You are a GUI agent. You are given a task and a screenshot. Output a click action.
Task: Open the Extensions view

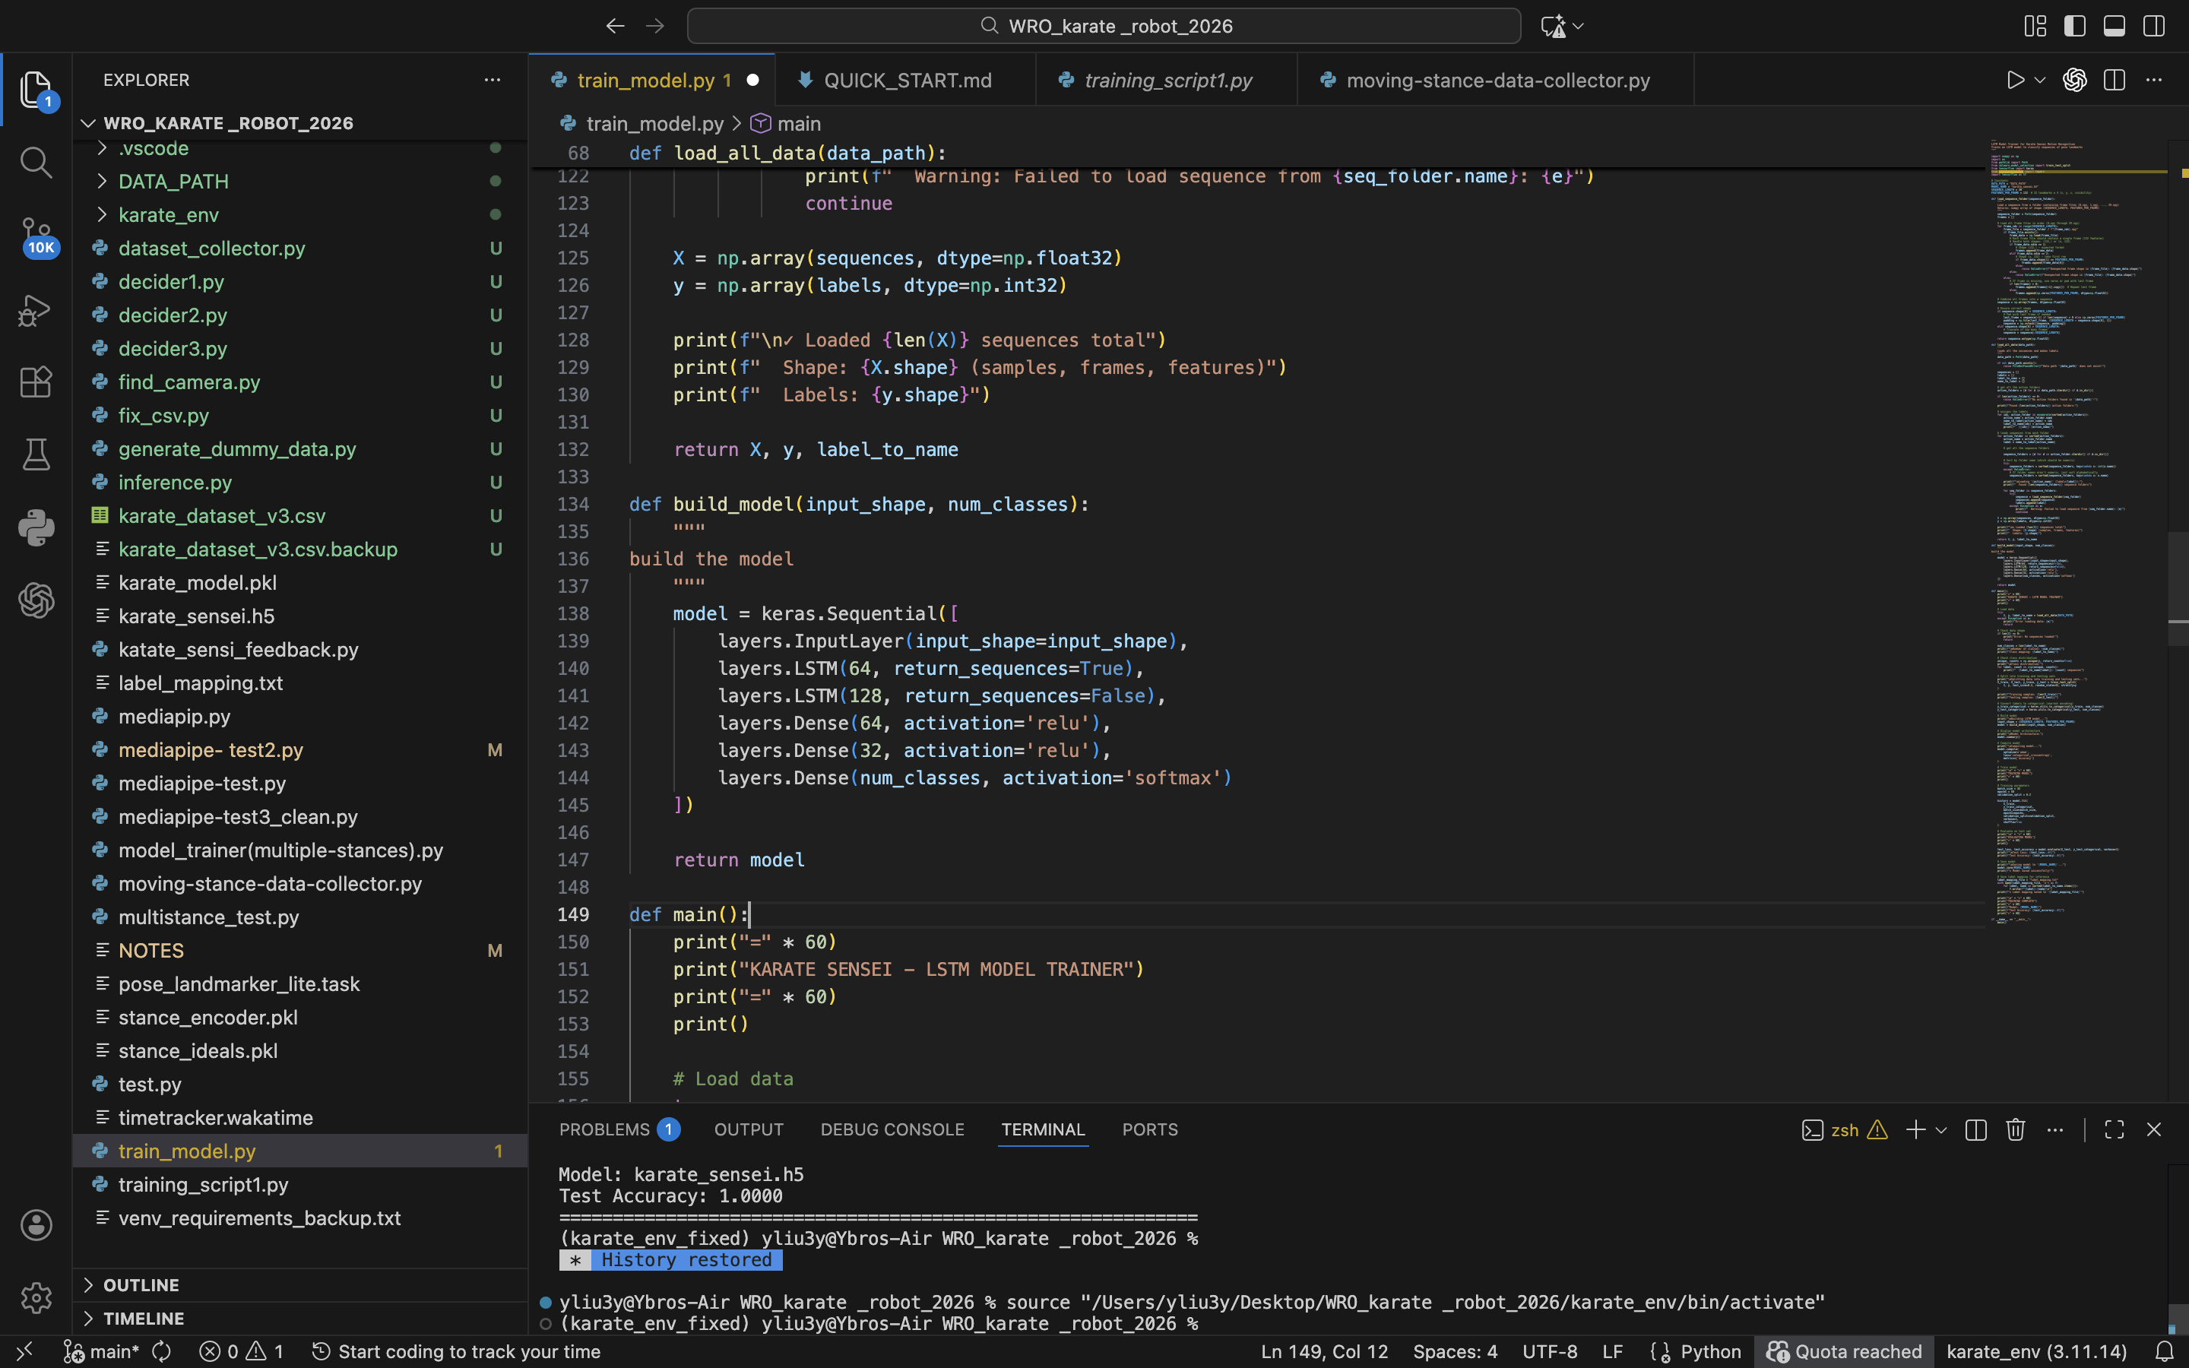(36, 382)
